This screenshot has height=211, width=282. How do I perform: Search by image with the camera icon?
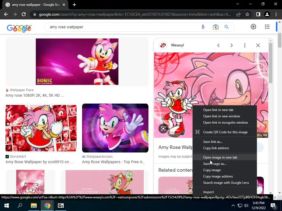[x=215, y=27]
